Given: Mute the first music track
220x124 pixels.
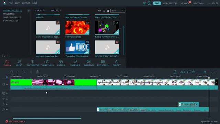Looking at the screenshot, I should click(x=7, y=104).
